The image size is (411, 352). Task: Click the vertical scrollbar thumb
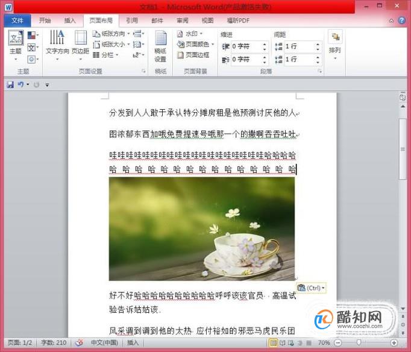click(403, 149)
